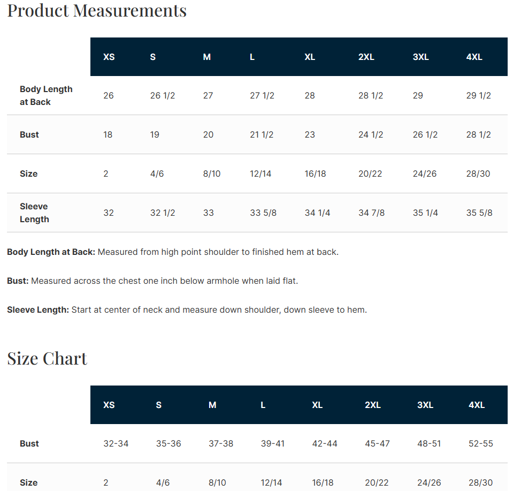Select the Bust measurement description paragraph

[x=152, y=281]
